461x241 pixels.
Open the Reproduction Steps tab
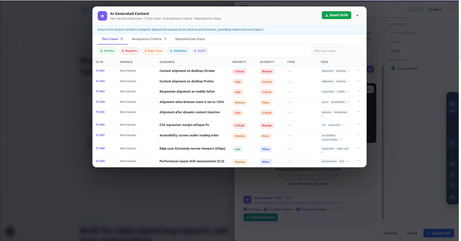coord(190,39)
